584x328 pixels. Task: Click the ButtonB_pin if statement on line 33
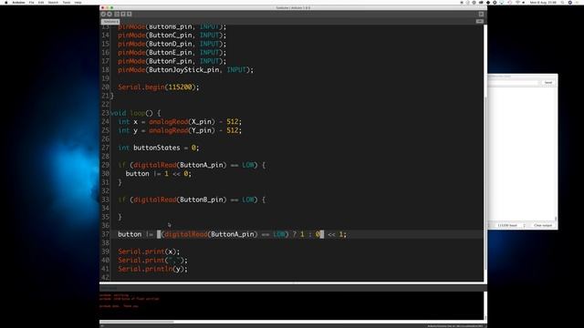[192, 200]
